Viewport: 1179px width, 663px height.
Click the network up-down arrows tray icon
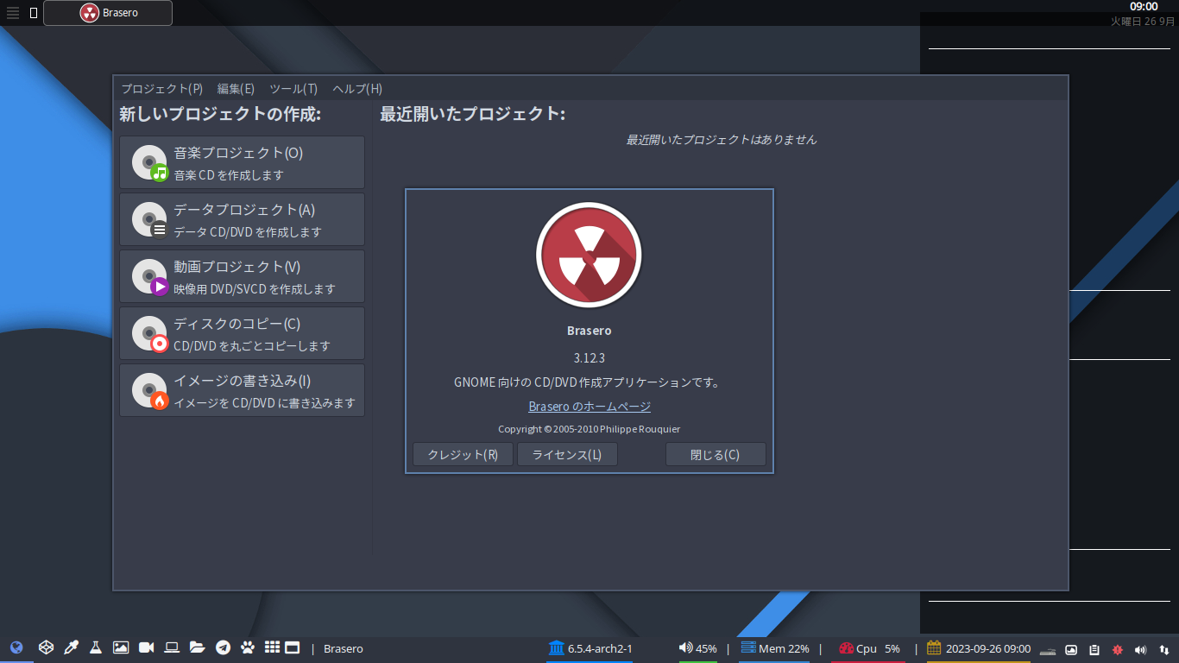click(x=1163, y=649)
